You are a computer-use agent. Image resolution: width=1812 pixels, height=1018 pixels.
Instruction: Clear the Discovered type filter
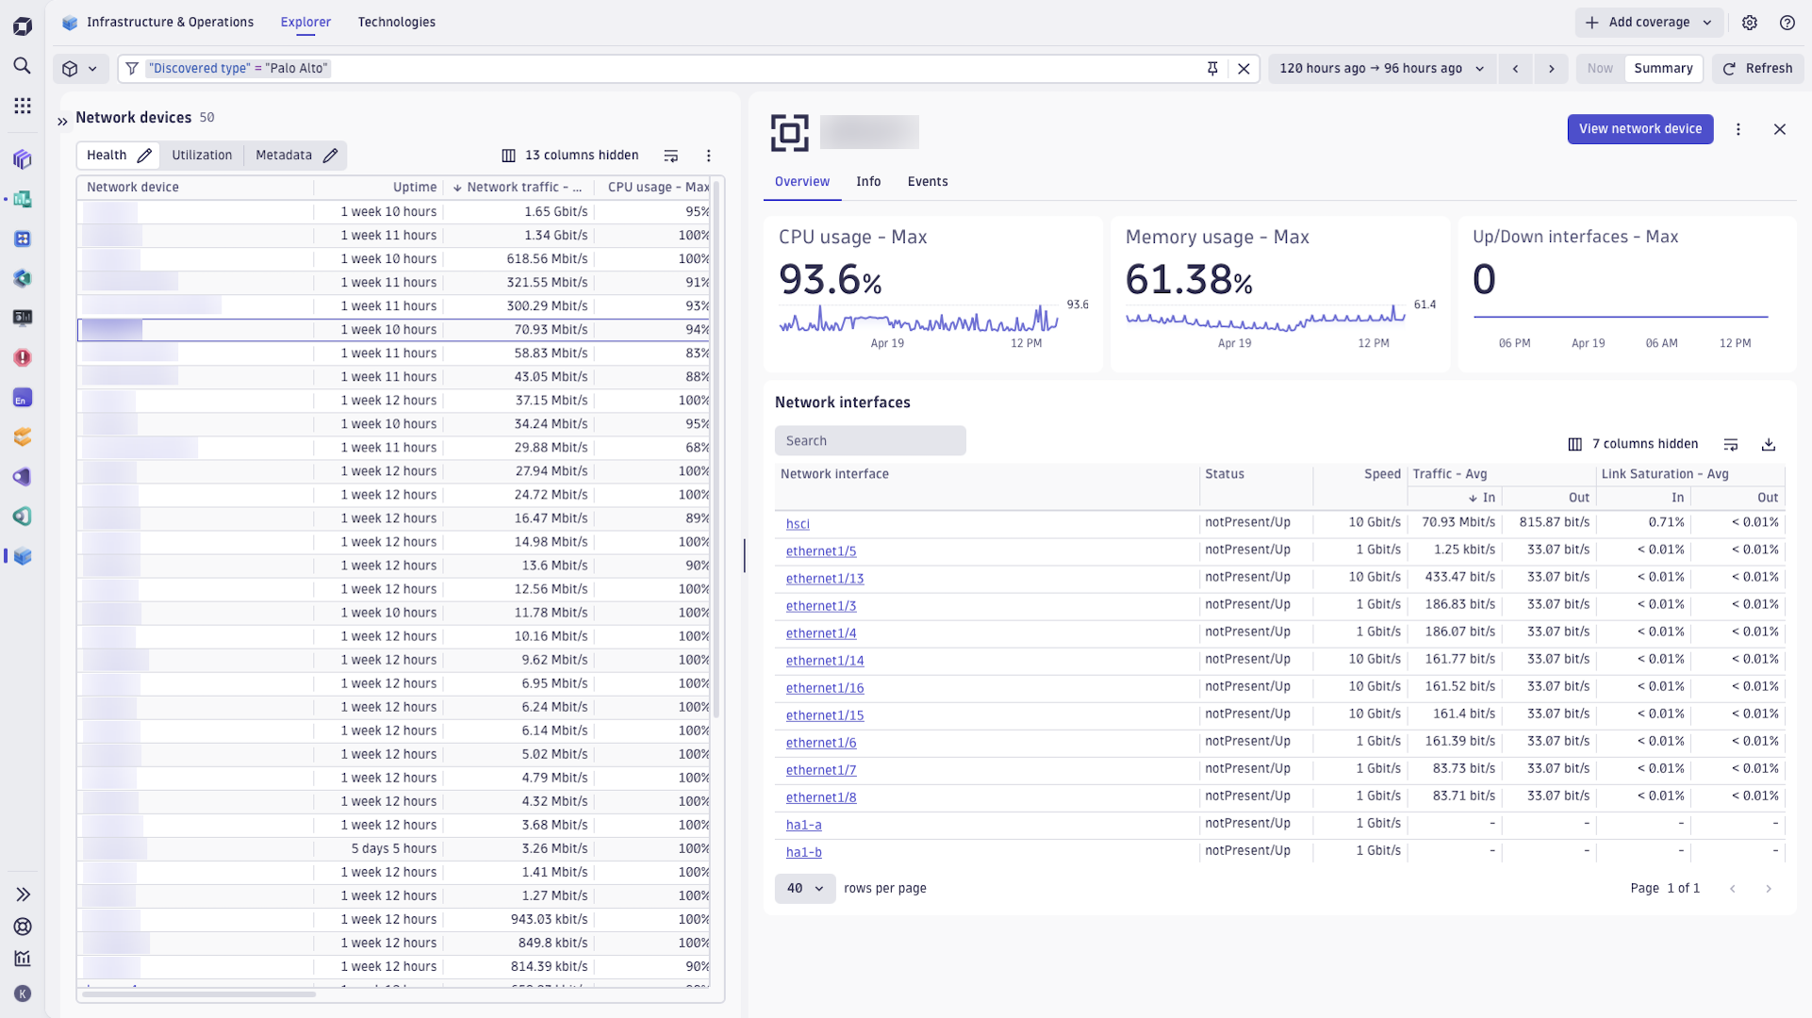click(1244, 68)
